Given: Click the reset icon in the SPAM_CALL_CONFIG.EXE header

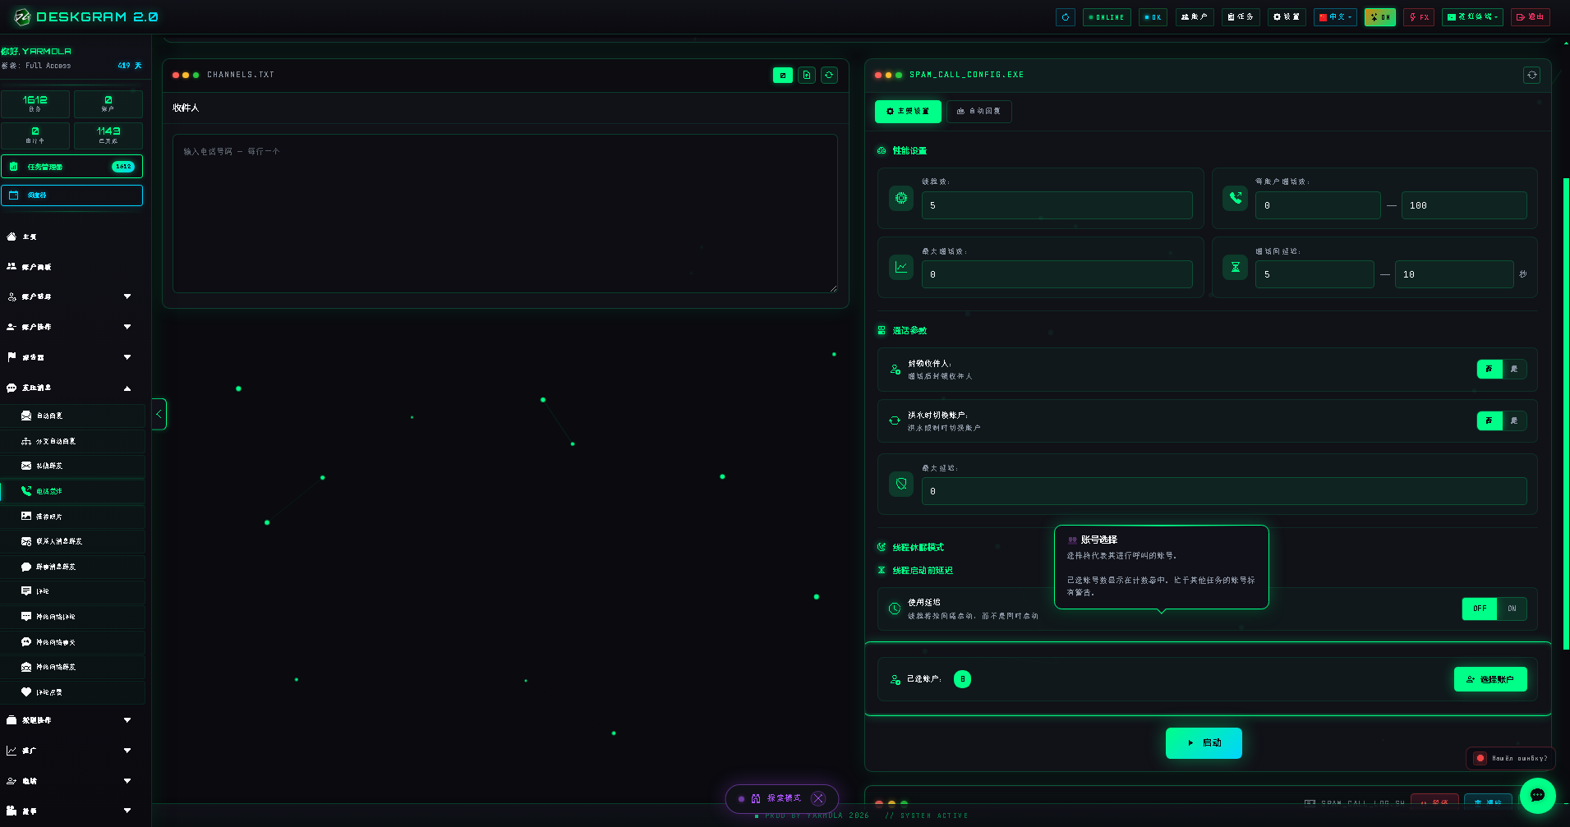Looking at the screenshot, I should click(1532, 75).
